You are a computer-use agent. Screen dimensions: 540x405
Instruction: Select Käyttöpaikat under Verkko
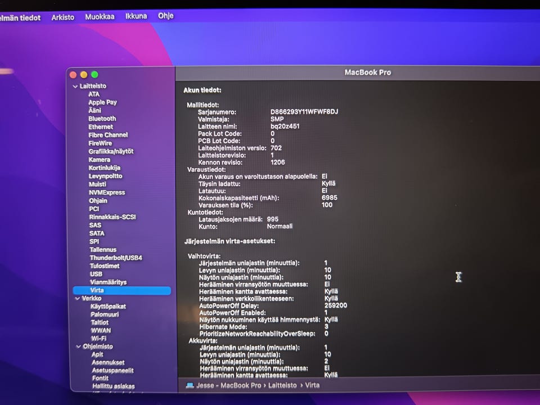(x=108, y=307)
